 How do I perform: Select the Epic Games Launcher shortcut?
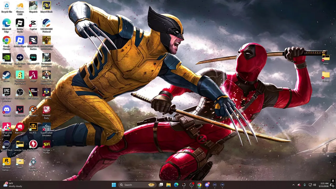tap(7, 95)
